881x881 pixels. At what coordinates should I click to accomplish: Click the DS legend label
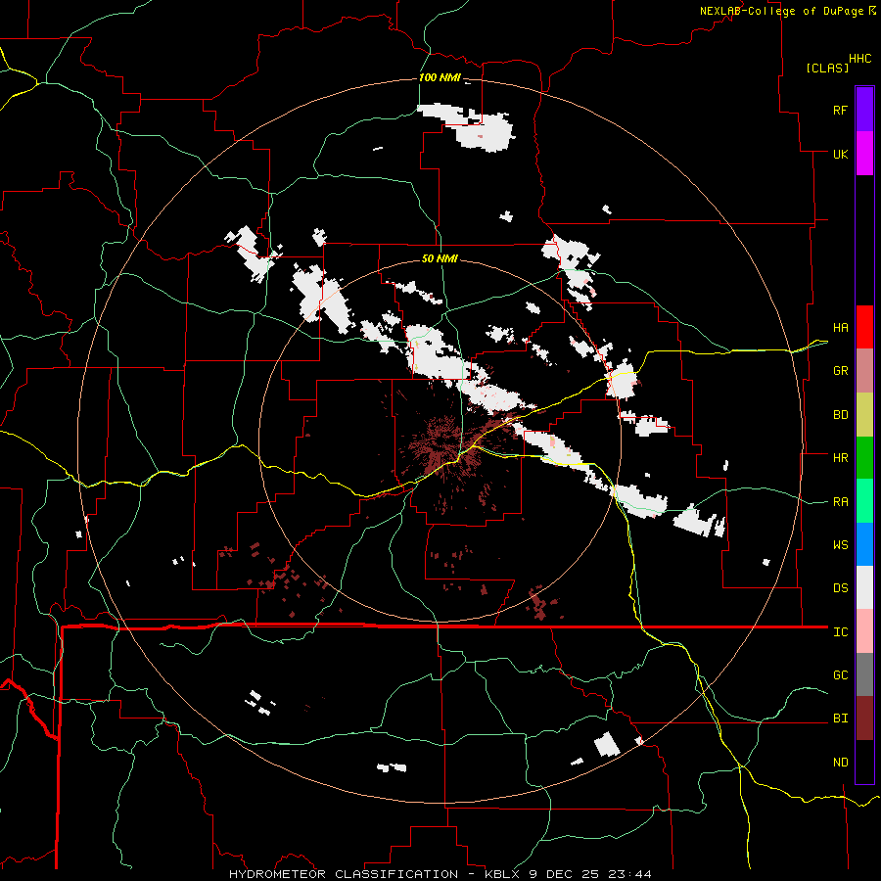click(x=840, y=588)
